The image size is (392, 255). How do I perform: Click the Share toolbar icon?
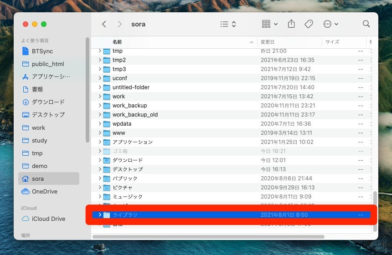point(291,24)
